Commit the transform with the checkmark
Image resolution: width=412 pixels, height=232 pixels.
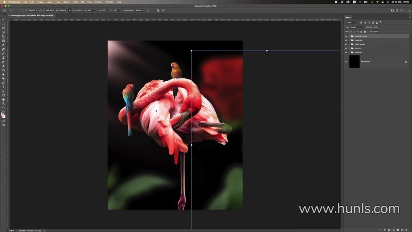(x=163, y=10)
